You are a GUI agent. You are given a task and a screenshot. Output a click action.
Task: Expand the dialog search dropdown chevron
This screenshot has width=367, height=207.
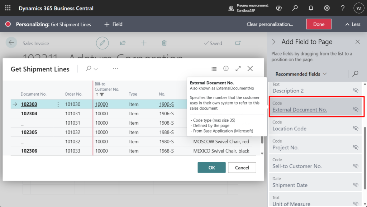(x=96, y=69)
